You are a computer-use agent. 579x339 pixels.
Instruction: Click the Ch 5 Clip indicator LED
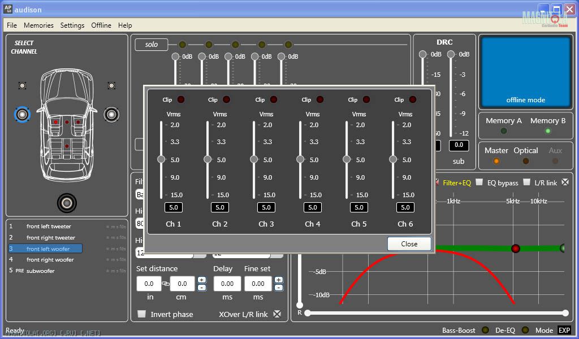(366, 99)
